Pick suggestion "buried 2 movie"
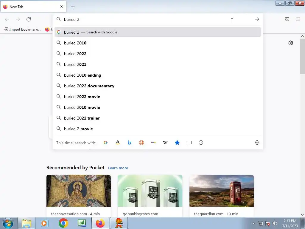The width and height of the screenshot is (305, 229). click(158, 129)
